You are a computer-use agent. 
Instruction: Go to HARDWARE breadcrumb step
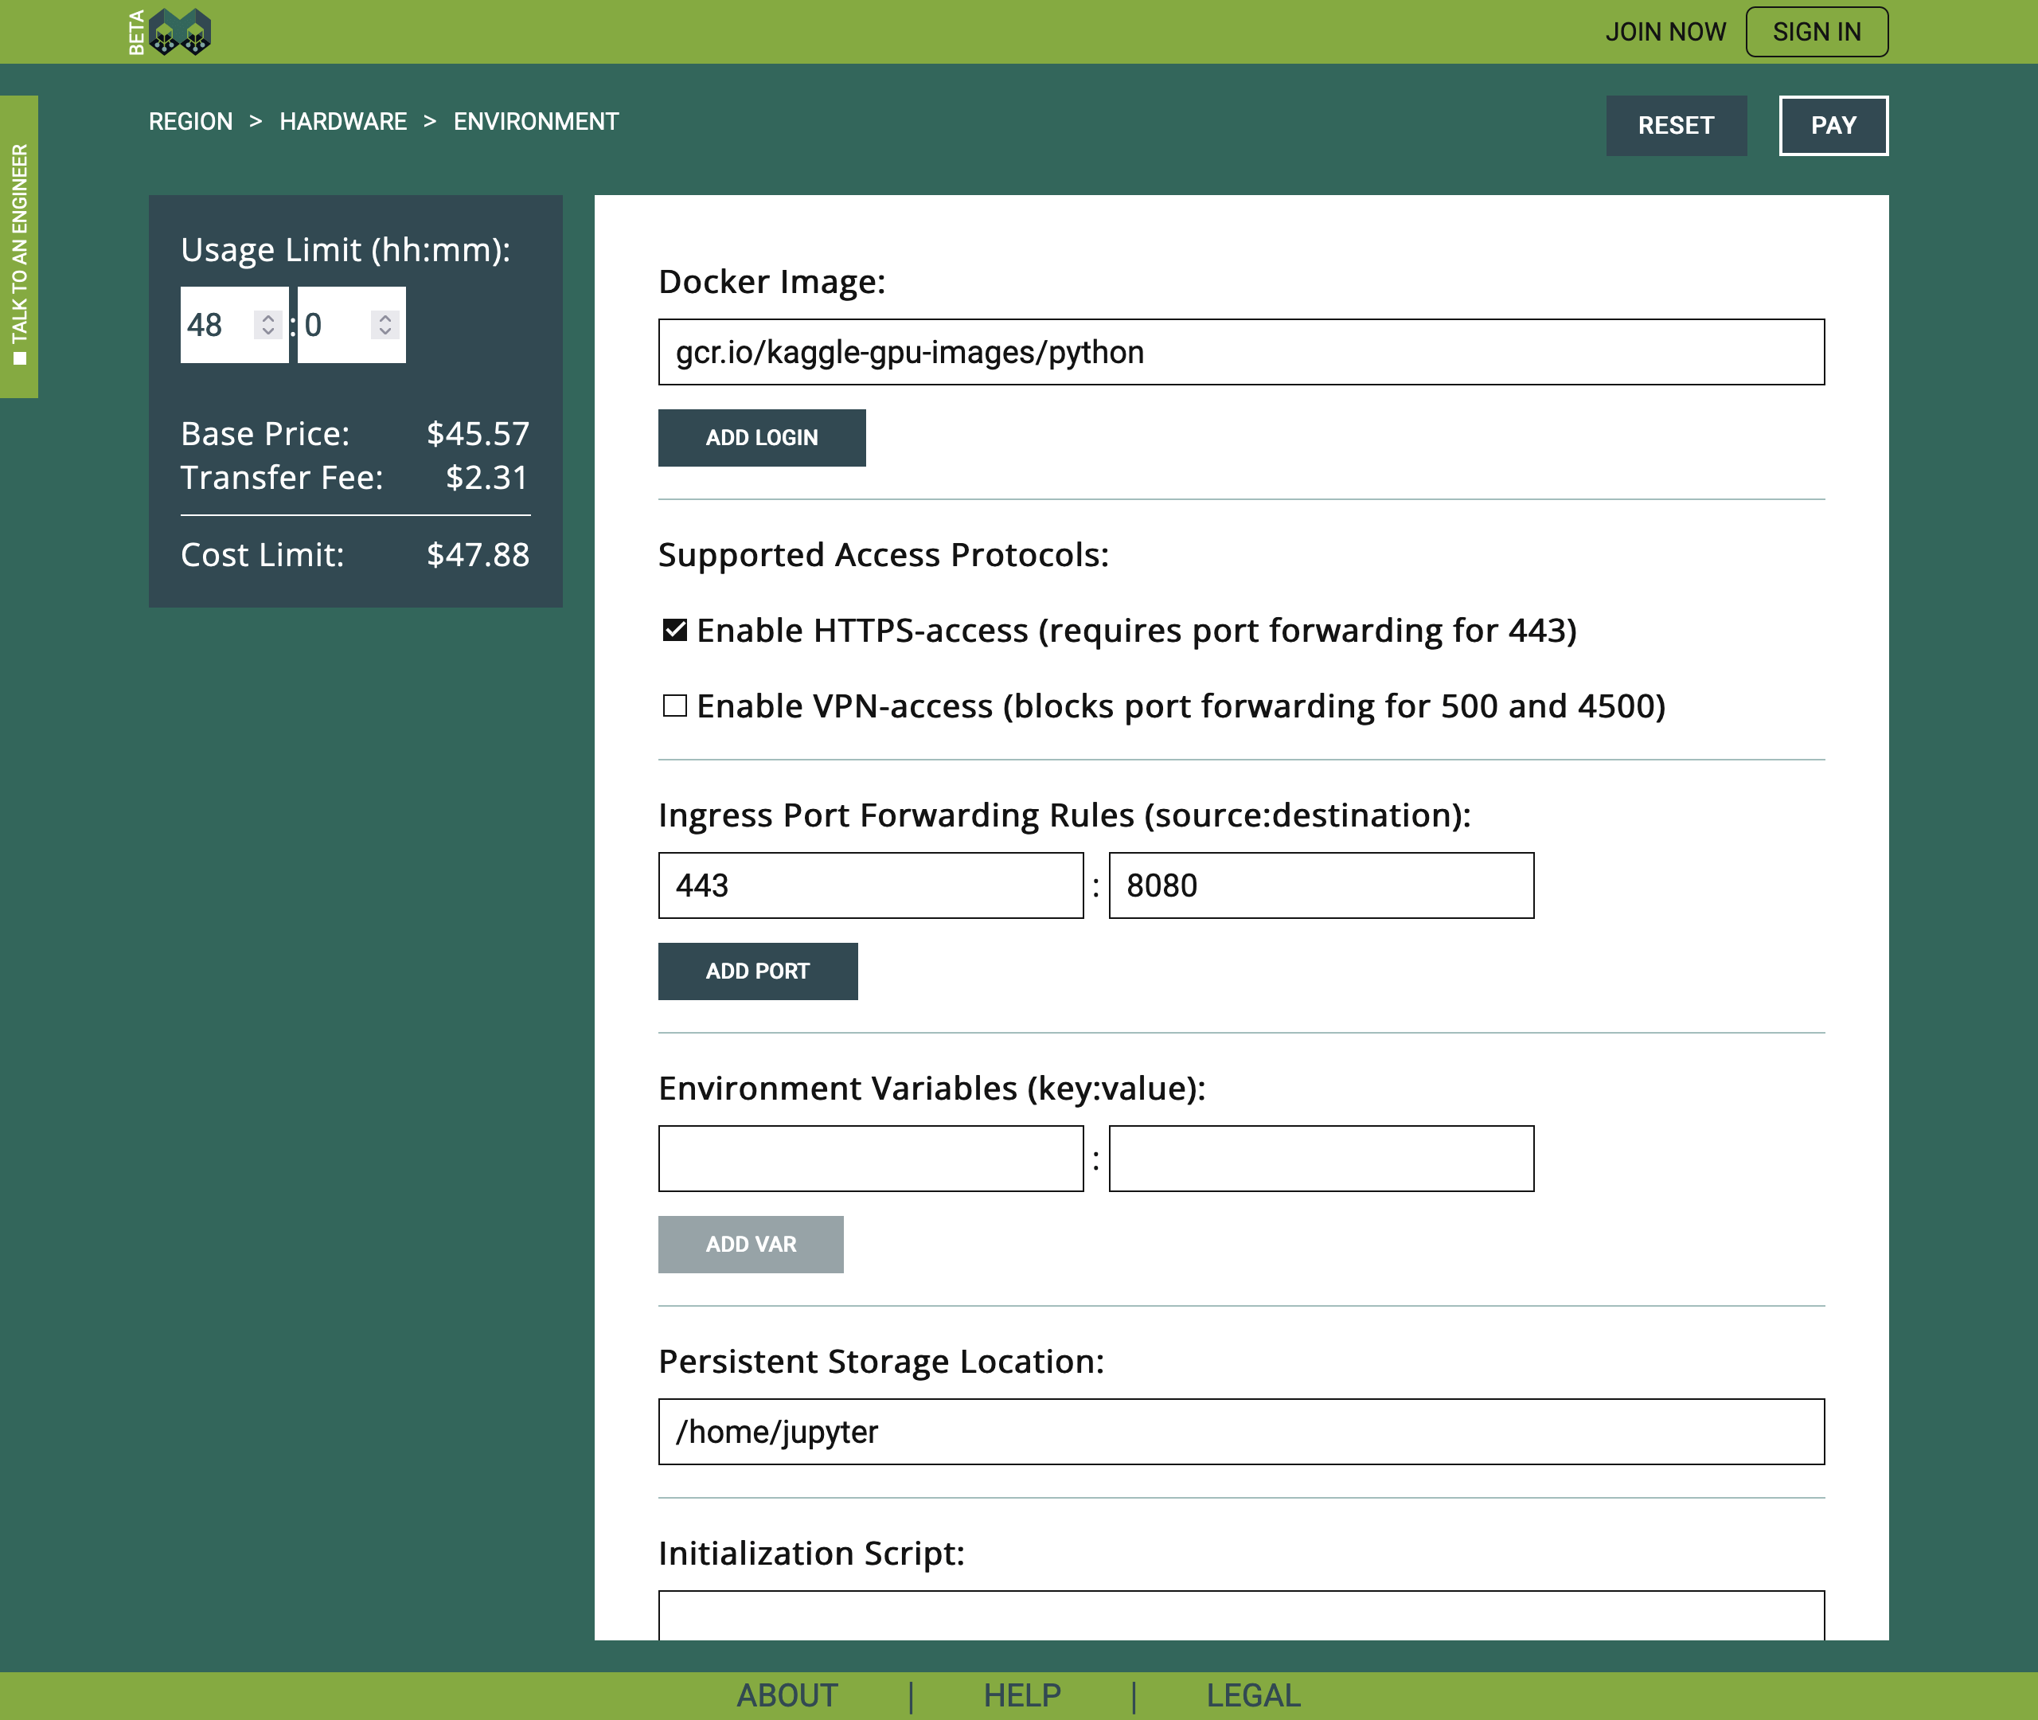click(x=343, y=122)
